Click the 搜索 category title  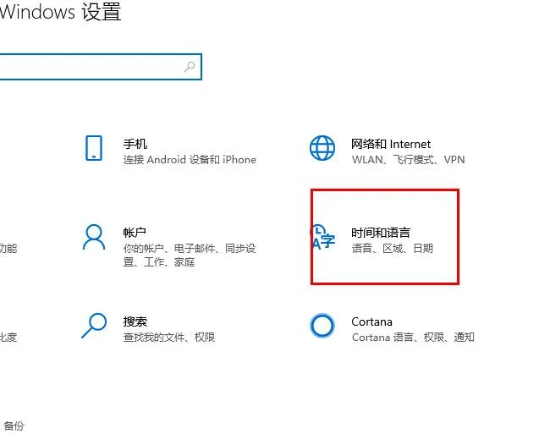pos(135,321)
